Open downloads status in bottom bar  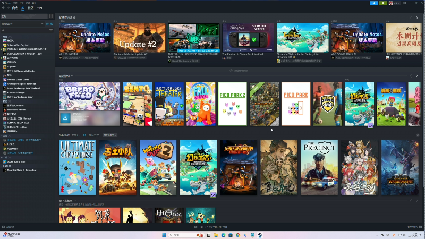(211, 227)
